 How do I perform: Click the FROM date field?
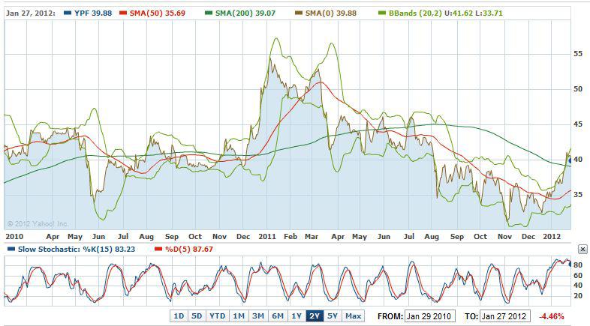click(x=430, y=316)
